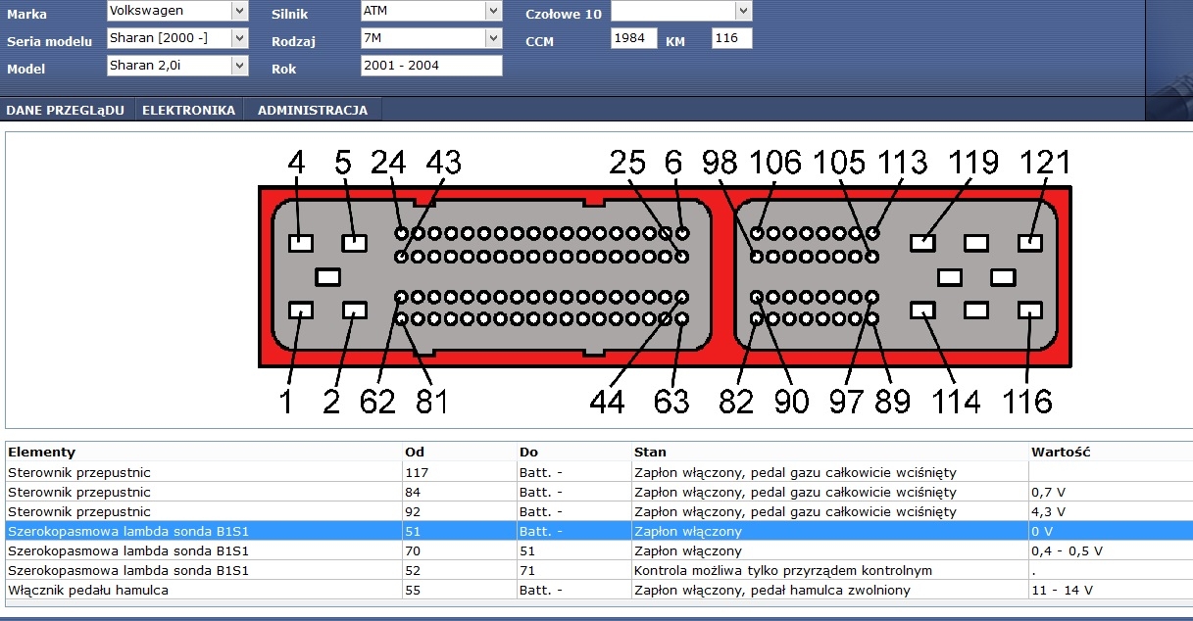Image resolution: width=1193 pixels, height=621 pixels.
Task: Open the ADMINISTRACJA tab
Action: [x=313, y=111]
